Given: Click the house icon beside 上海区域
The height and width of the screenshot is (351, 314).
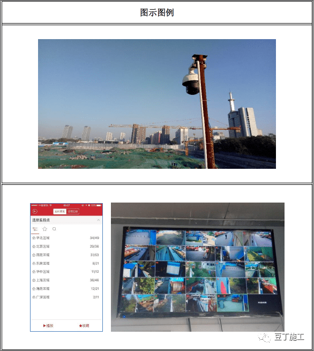Looking at the screenshot, I should pos(34,280).
